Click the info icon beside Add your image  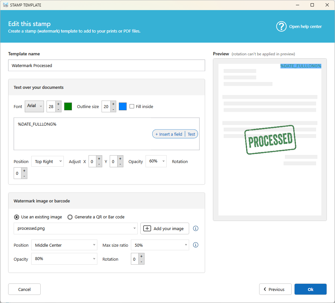point(195,228)
